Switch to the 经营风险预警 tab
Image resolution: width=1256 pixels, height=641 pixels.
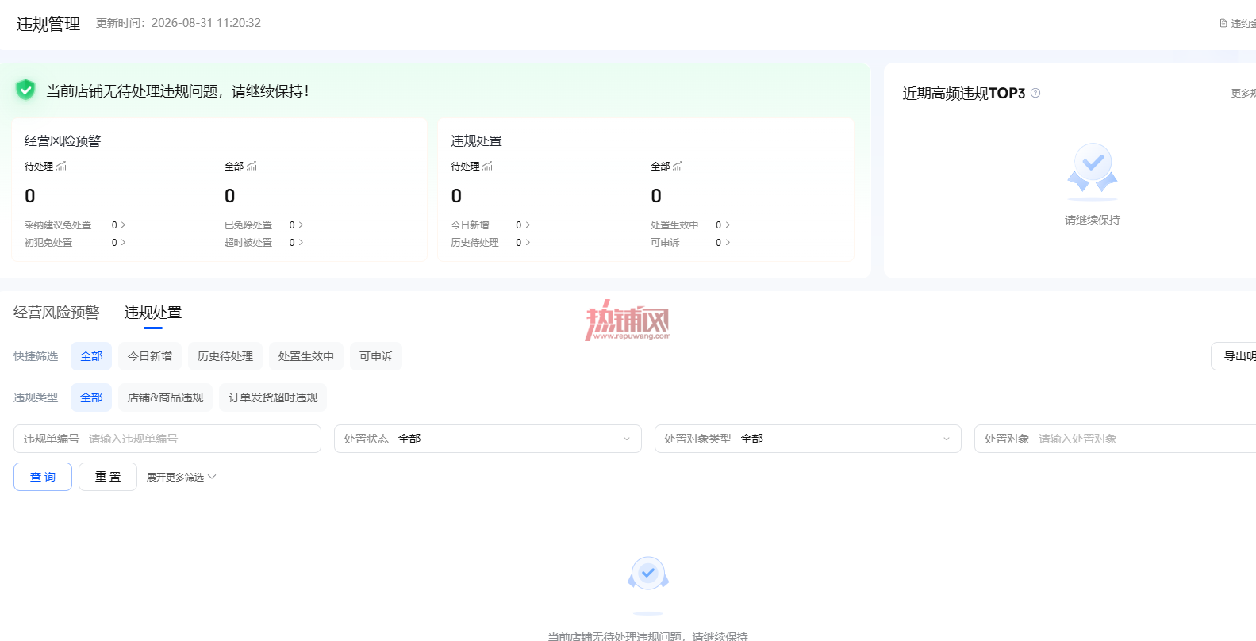coord(56,313)
